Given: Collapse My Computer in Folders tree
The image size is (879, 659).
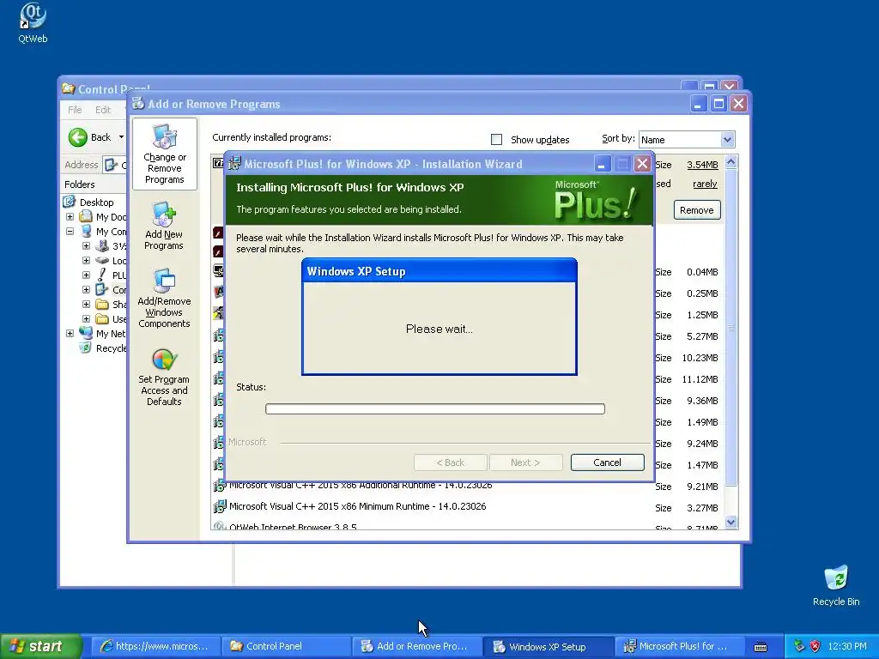Looking at the screenshot, I should tap(70, 232).
